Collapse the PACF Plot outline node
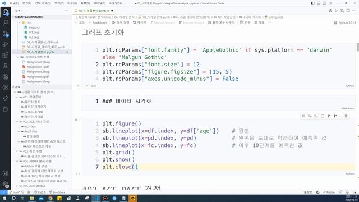The width and height of the screenshot is (359, 202). click(x=19, y=131)
